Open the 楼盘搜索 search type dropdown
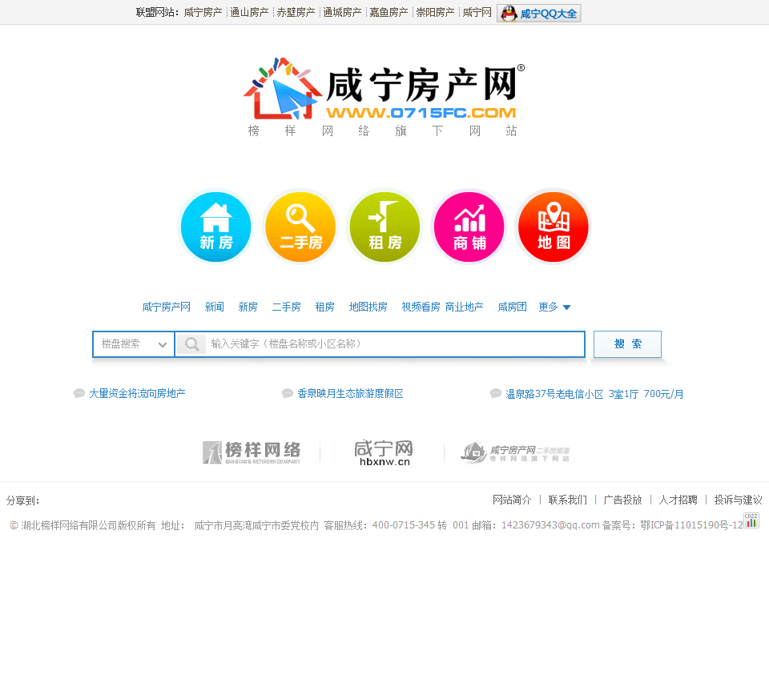This screenshot has width=769, height=699. pyautogui.click(x=134, y=344)
